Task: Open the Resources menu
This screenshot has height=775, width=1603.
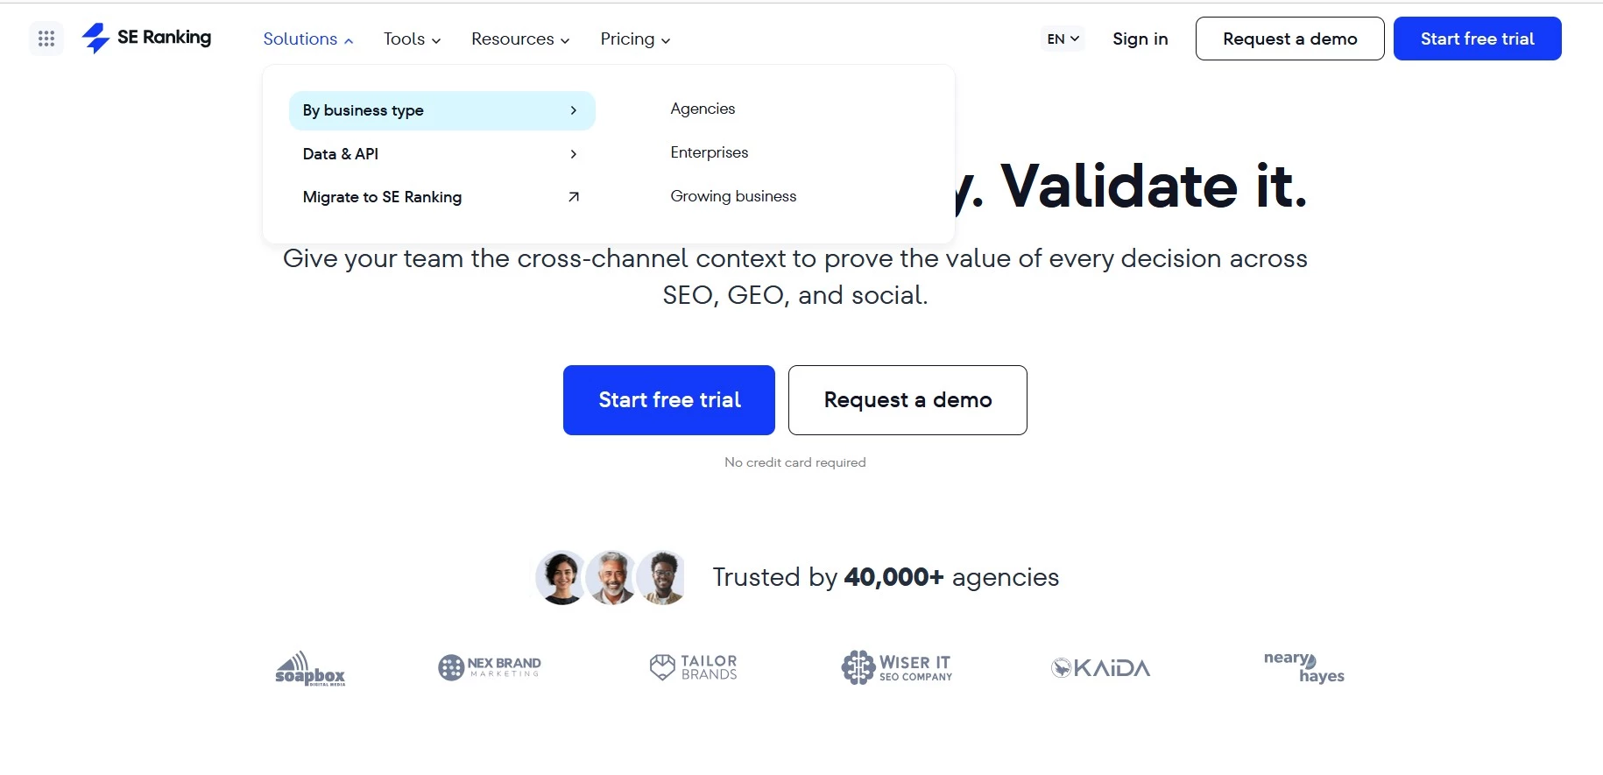Action: click(x=520, y=39)
